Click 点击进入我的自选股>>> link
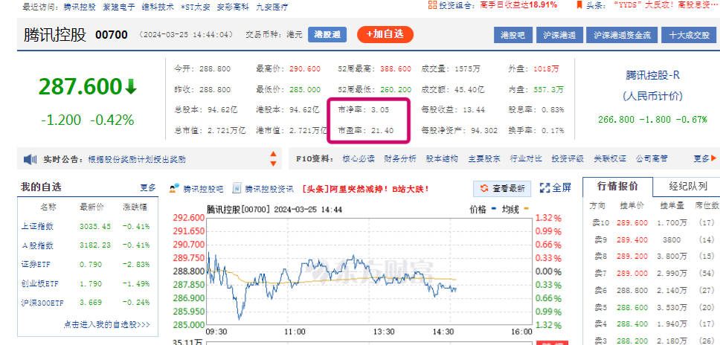The width and height of the screenshot is (720, 345). [x=106, y=325]
